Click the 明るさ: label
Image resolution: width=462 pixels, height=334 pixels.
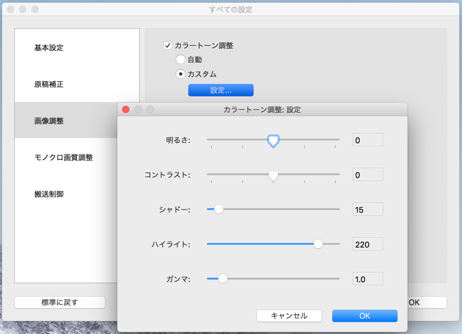[178, 140]
